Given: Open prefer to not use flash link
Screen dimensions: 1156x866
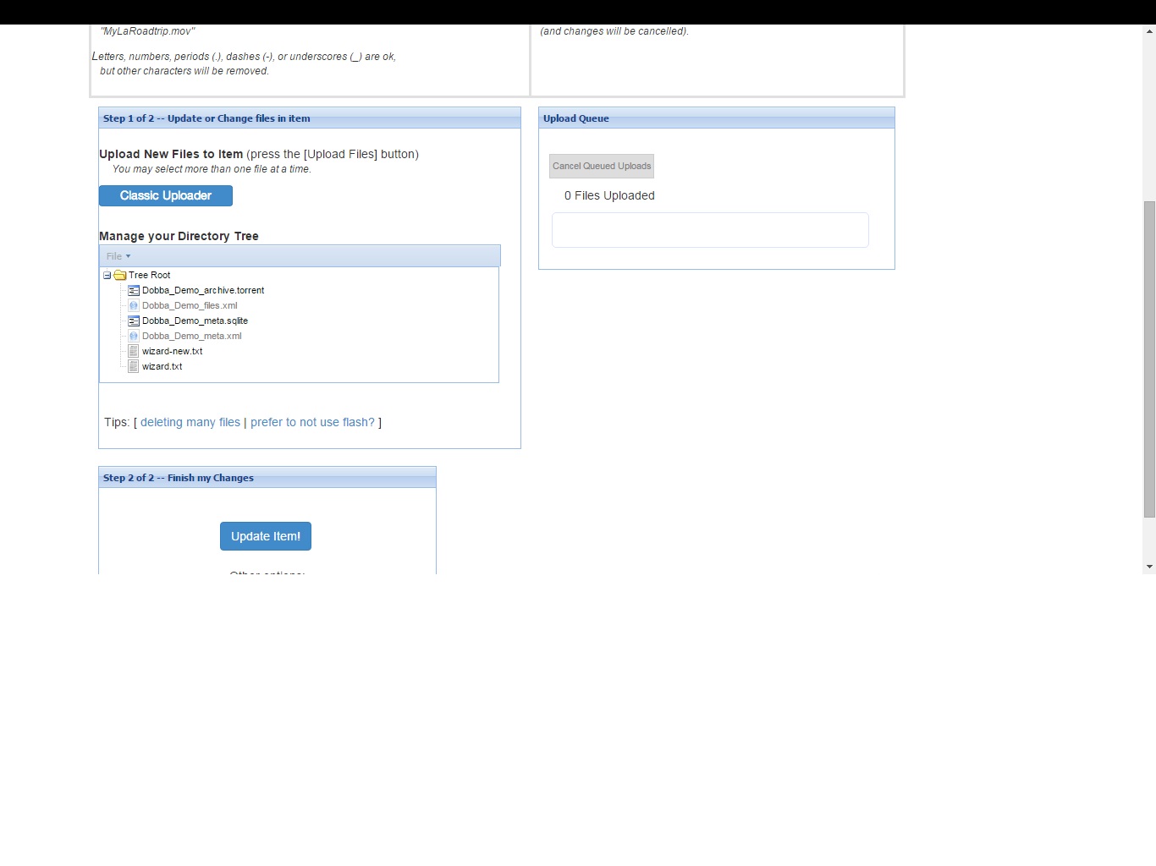Looking at the screenshot, I should click(x=312, y=423).
